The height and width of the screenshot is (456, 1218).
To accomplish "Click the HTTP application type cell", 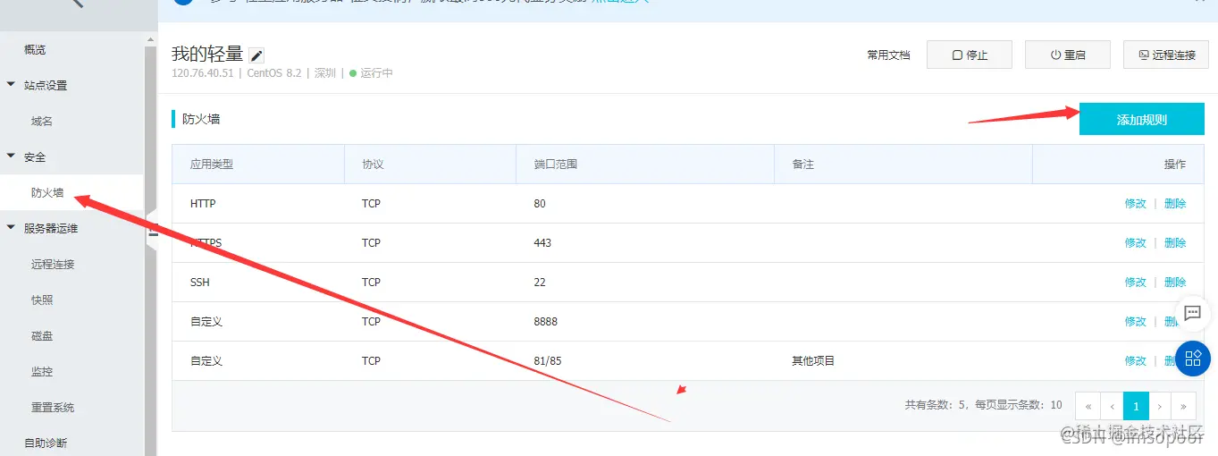I will pos(203,203).
